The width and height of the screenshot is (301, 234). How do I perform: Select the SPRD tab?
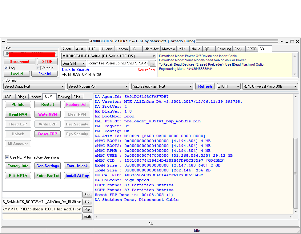pos(252,49)
